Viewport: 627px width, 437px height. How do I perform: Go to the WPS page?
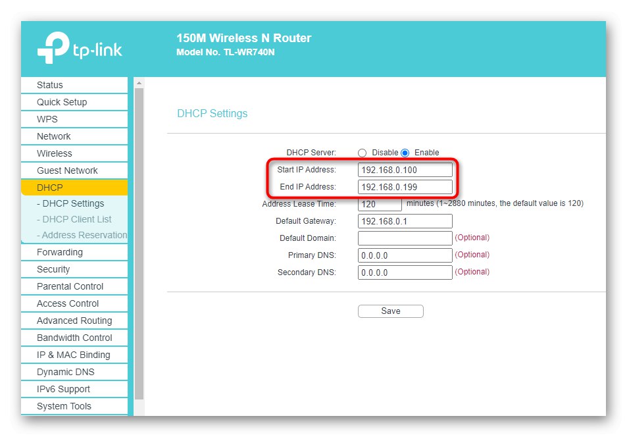[x=74, y=119]
